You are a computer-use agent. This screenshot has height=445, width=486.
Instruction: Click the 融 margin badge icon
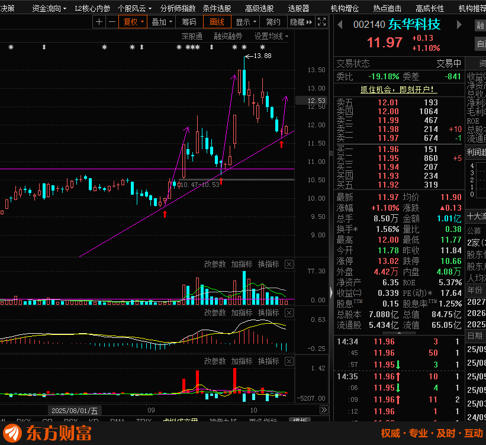pos(480,25)
